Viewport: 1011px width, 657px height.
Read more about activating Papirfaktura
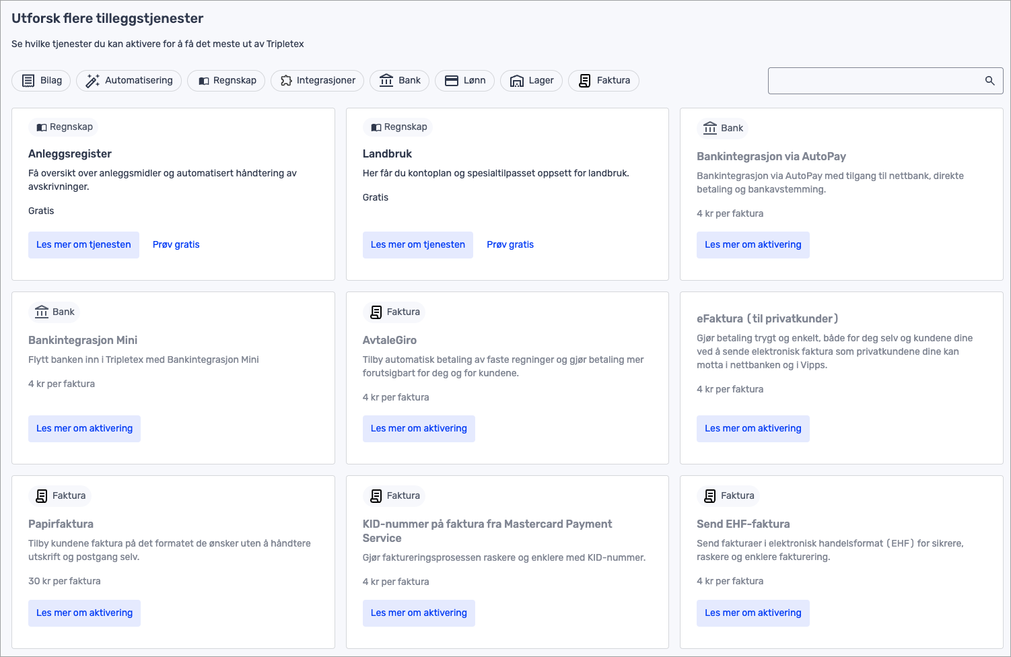[84, 613]
